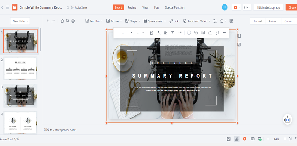
Task: Open the Special Function tab
Action: (x=174, y=7)
